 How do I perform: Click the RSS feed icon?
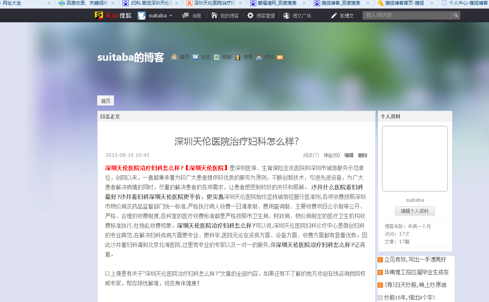point(280,57)
